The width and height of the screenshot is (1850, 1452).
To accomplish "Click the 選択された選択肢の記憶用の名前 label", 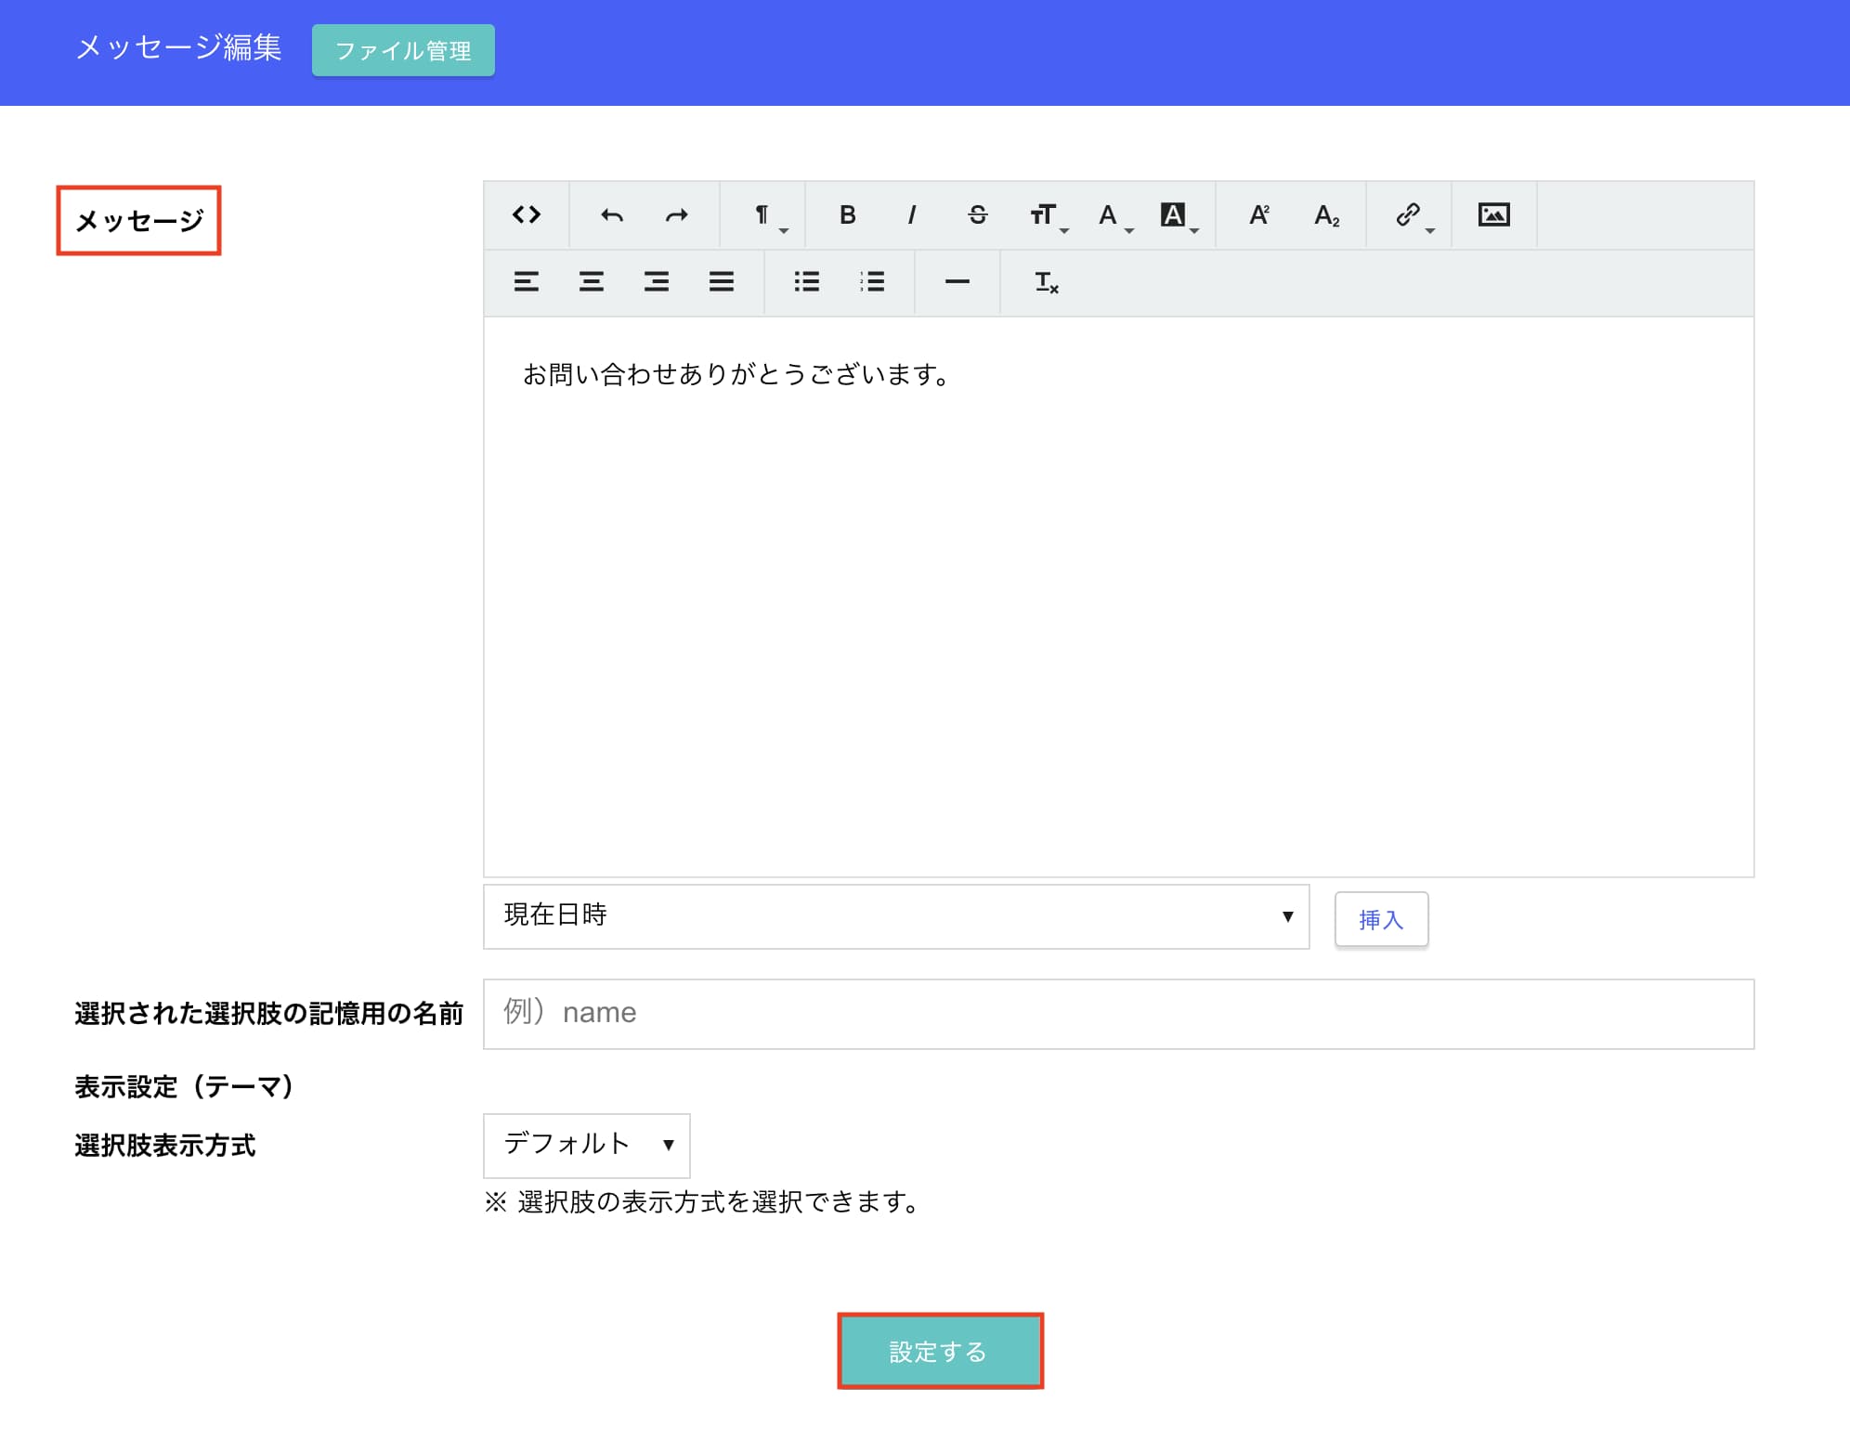I will coord(268,1013).
